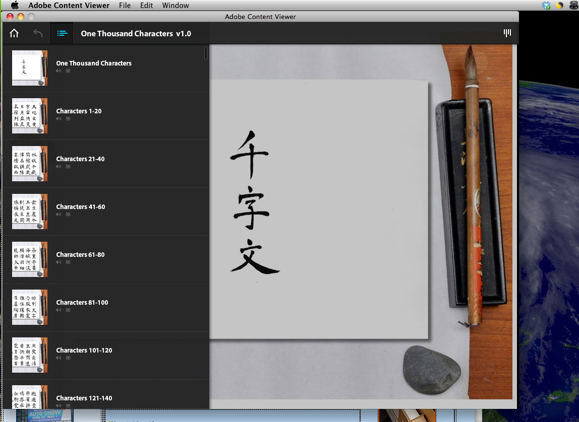Click the audio icon under Characters 41-60
Screen dimensions: 579x422
(59, 215)
